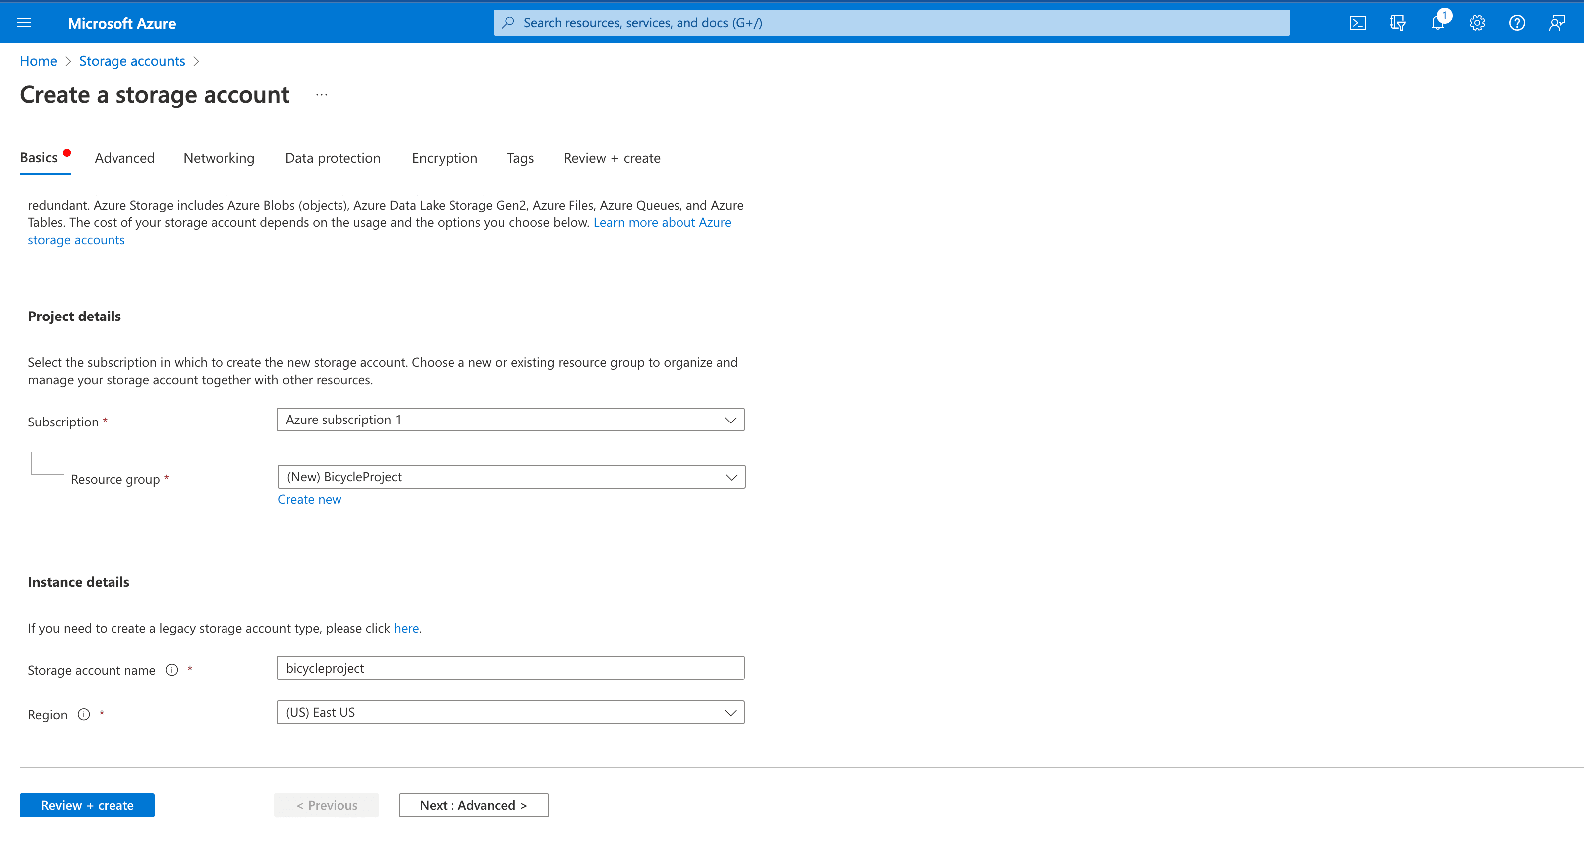Show info tooltip for Region
The image size is (1584, 844).
point(84,714)
